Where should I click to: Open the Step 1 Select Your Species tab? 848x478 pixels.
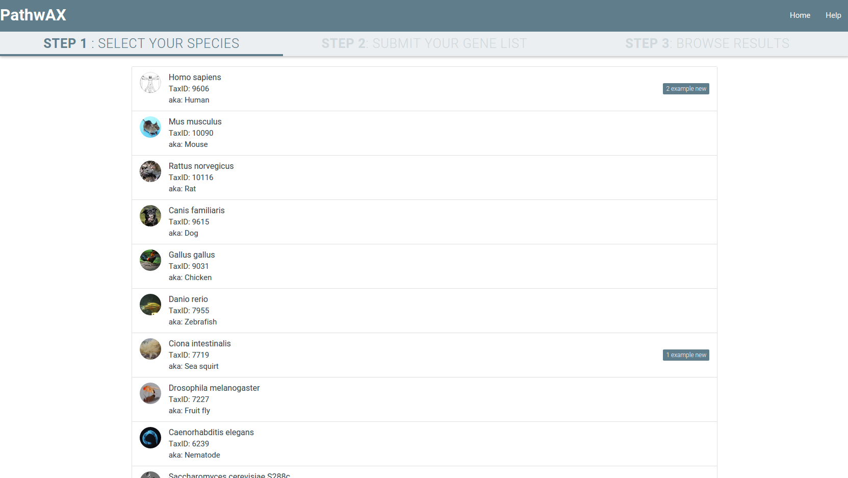(x=141, y=43)
